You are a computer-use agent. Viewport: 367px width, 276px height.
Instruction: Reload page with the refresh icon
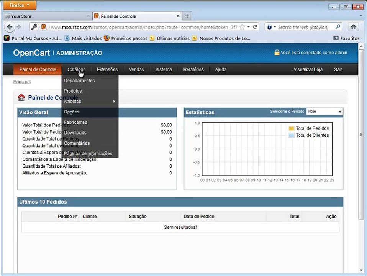(x=255, y=27)
